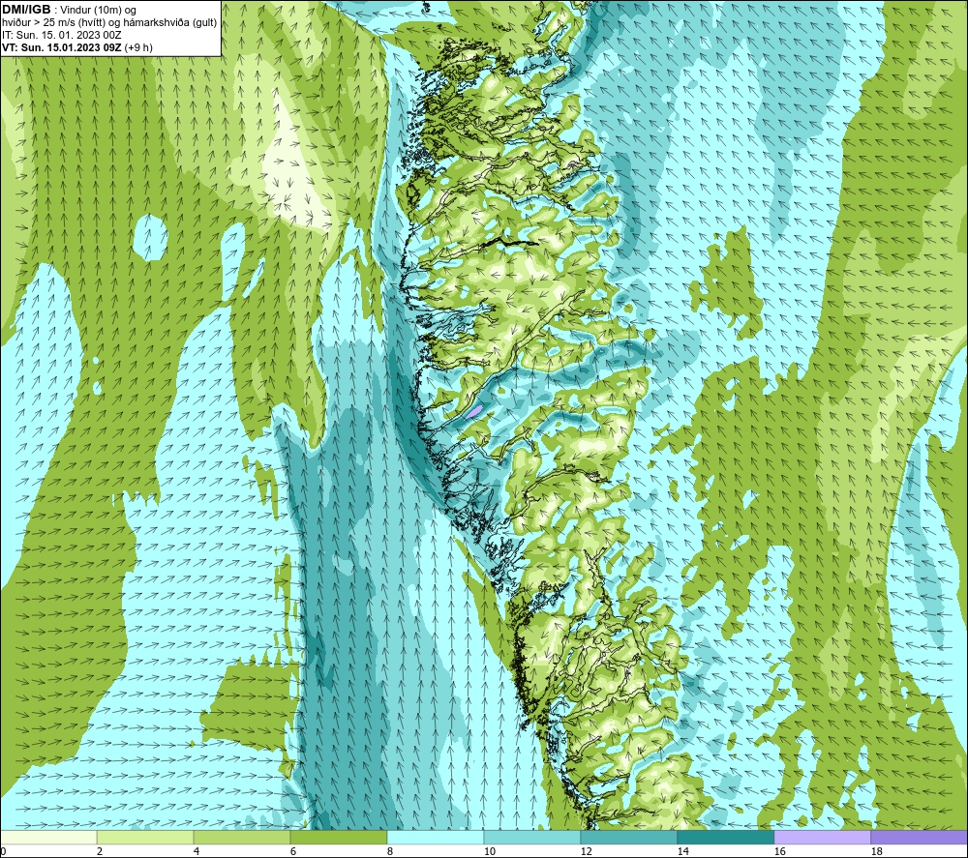968x858 pixels.
Task: Click the "VT: Sun. 15.01.2023 09Z" valid time
Action: [62, 47]
